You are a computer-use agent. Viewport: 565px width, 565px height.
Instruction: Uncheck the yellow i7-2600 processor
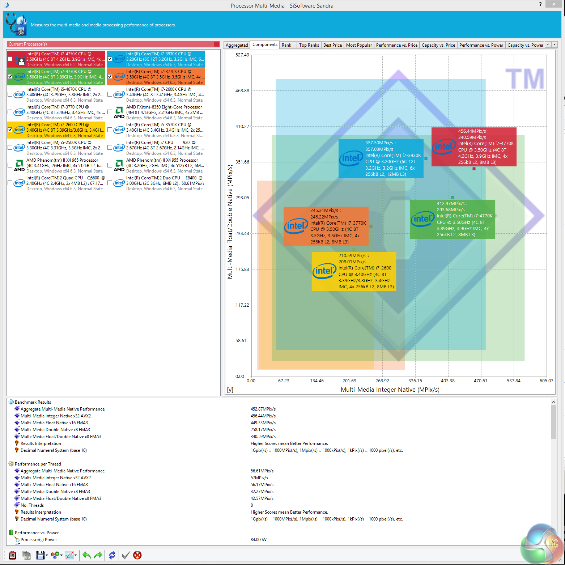[10, 130]
